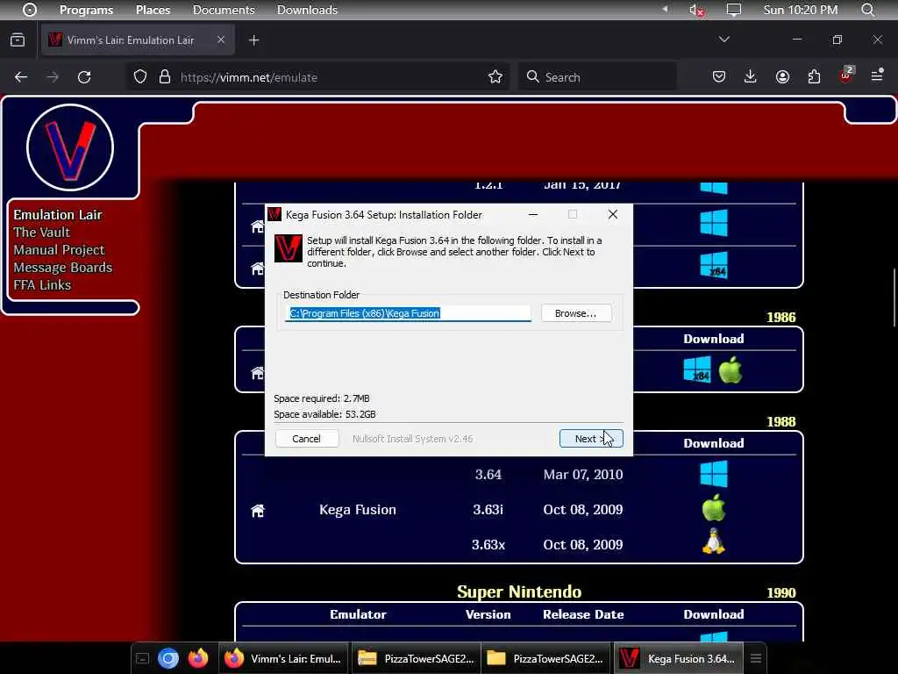Viewport: 898px width, 674px height.
Task: Open the Firefox hamburger menu
Action: [877, 76]
